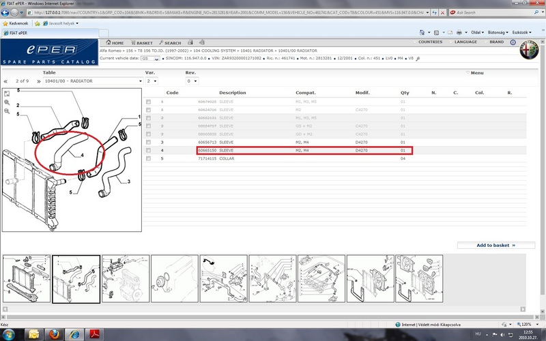Image resolution: width=546 pixels, height=341 pixels.
Task: Zoom out on the radiator diagram
Action: pyautogui.click(x=7, y=111)
